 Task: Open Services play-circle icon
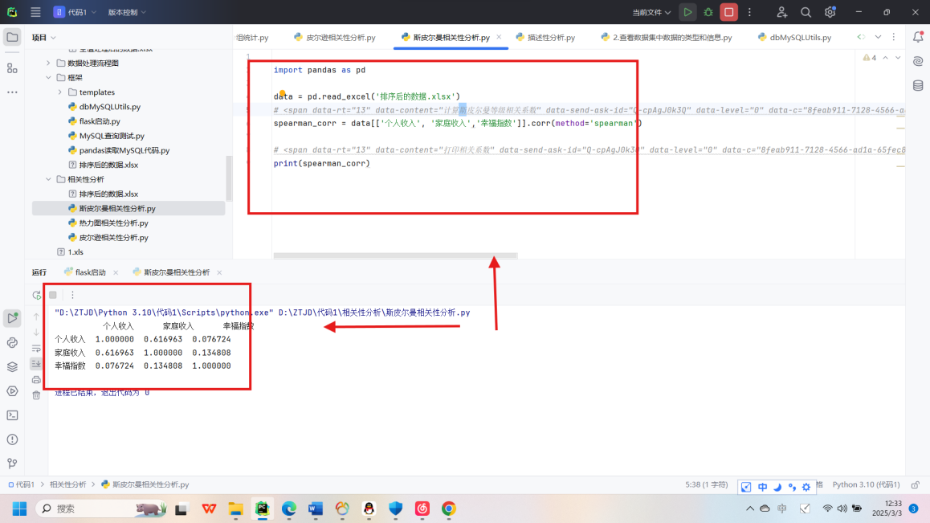[12, 391]
